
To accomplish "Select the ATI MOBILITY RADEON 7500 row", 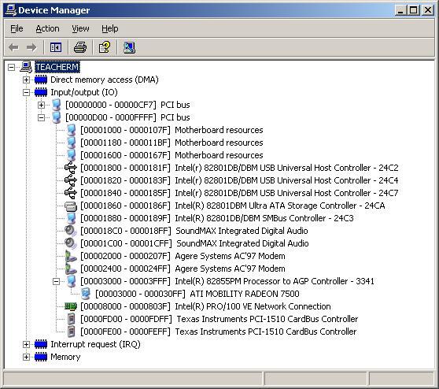I will click(197, 294).
